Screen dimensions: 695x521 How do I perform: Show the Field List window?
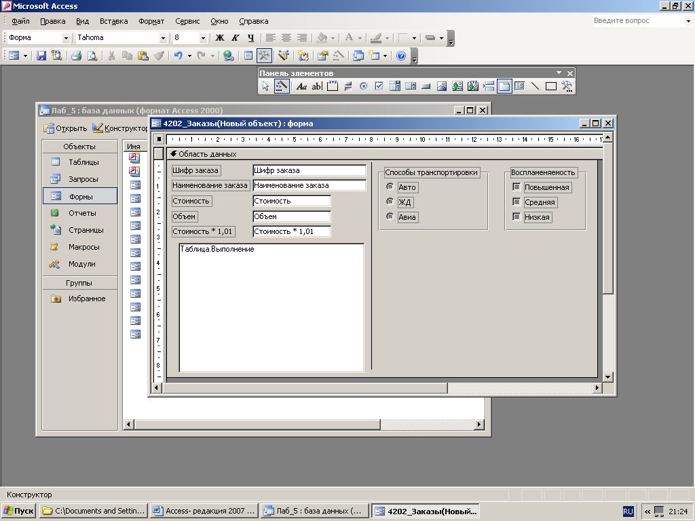pos(248,56)
